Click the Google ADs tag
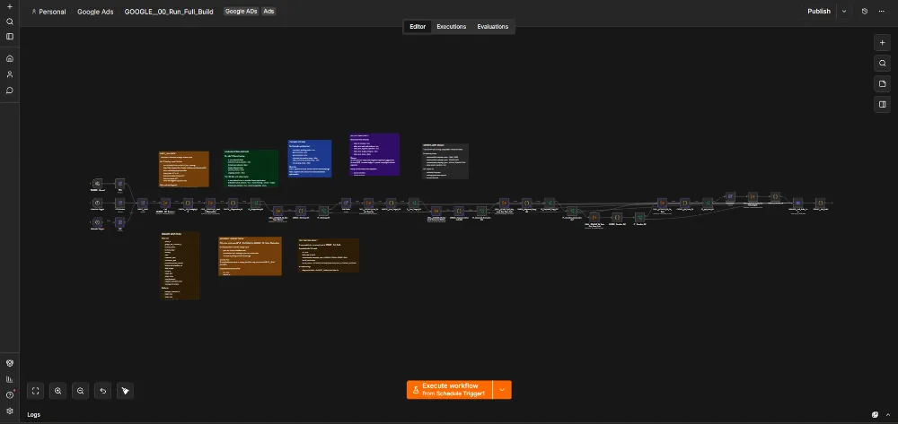This screenshot has width=898, height=424. coord(241,12)
